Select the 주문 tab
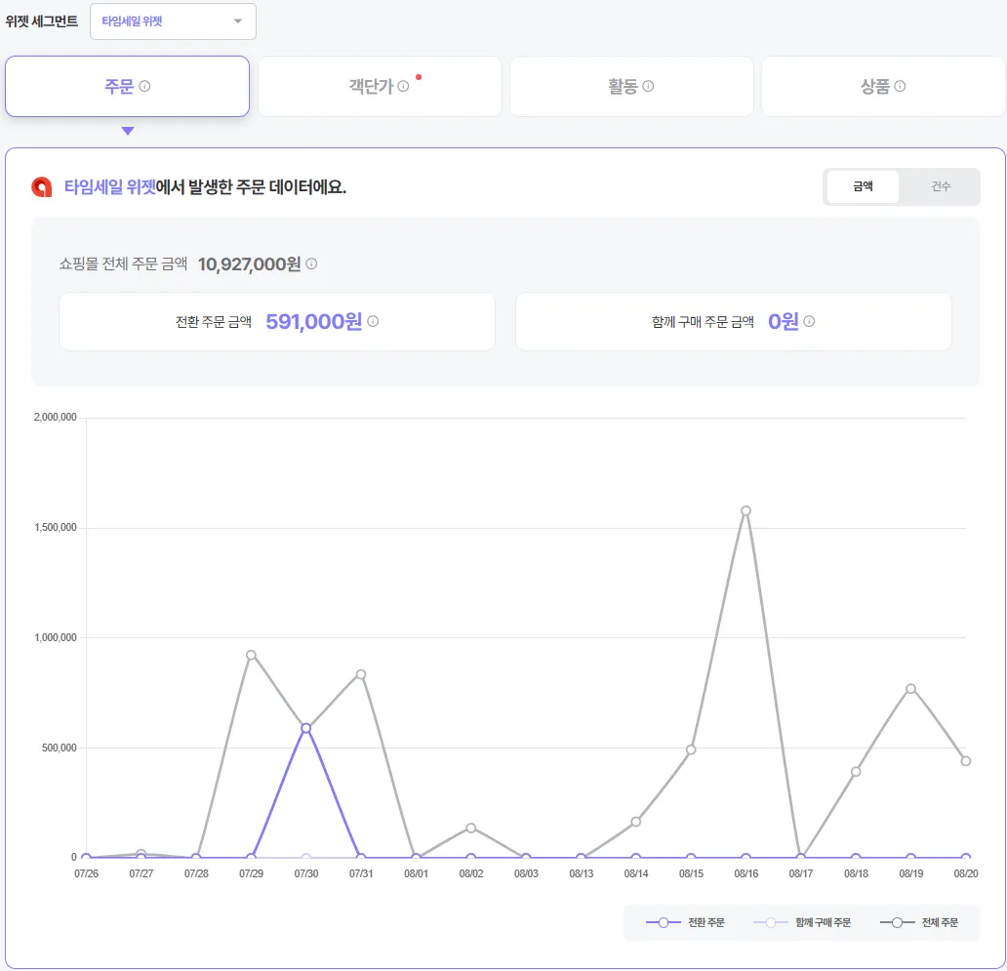The height and width of the screenshot is (971, 1007). tap(127, 86)
